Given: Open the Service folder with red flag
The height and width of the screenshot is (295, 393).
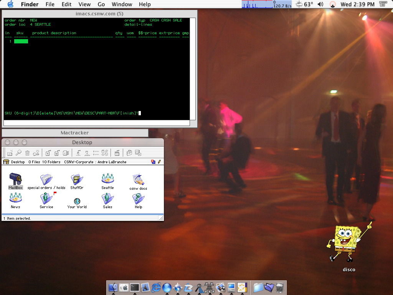Looking at the screenshot, I should pos(46,198).
